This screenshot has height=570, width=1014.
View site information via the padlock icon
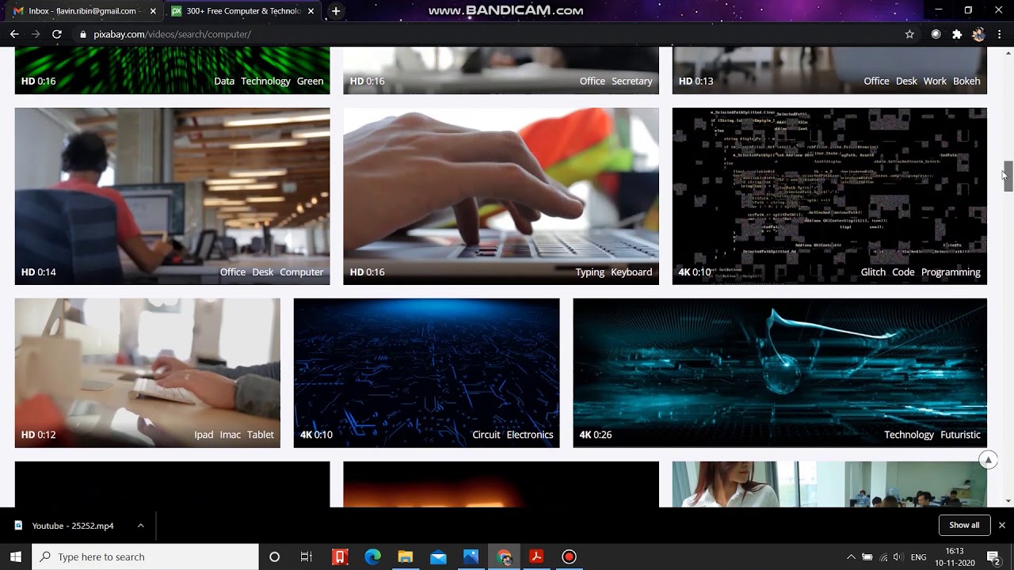click(82, 34)
